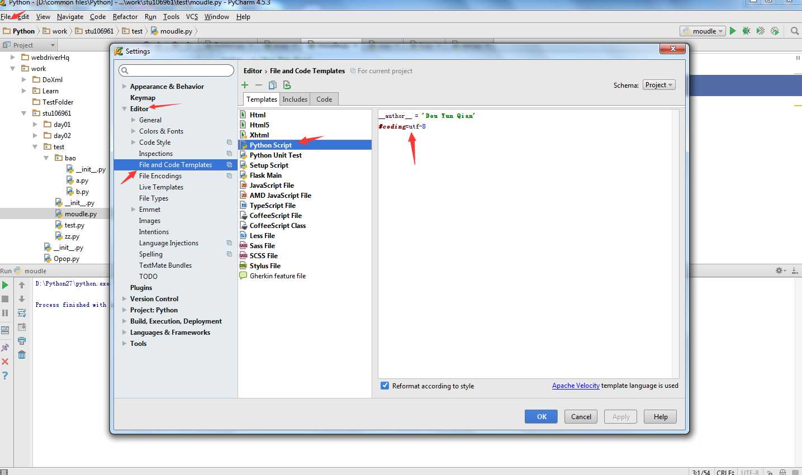802x475 pixels.
Task: Select the Templates tab
Action: [262, 99]
